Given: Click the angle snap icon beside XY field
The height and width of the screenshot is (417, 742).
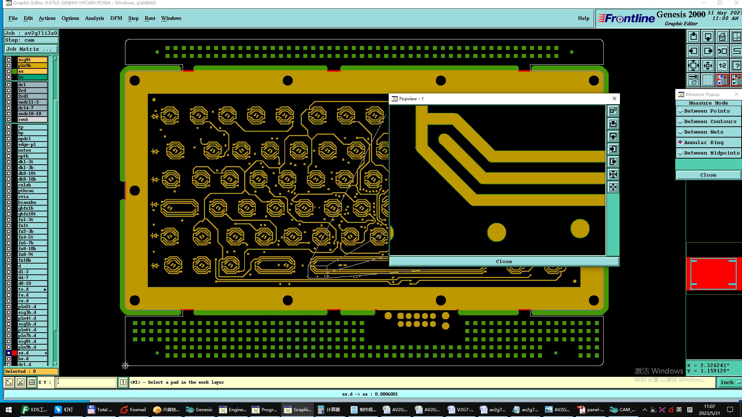Looking at the screenshot, I should point(21,382).
